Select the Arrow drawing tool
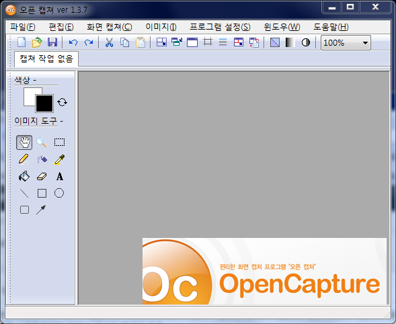 pos(41,210)
